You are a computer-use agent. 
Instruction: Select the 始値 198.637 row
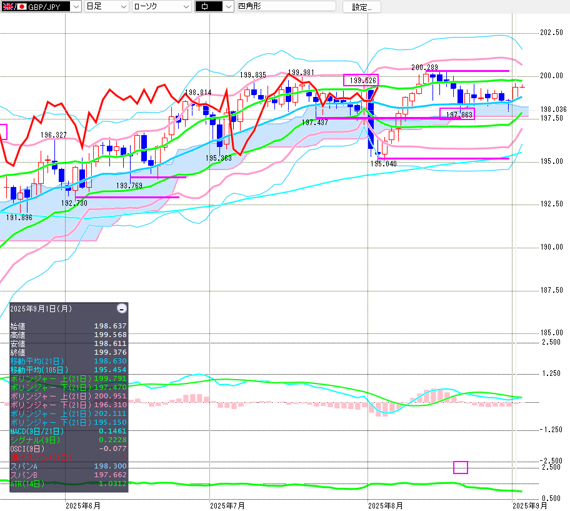click(x=68, y=326)
